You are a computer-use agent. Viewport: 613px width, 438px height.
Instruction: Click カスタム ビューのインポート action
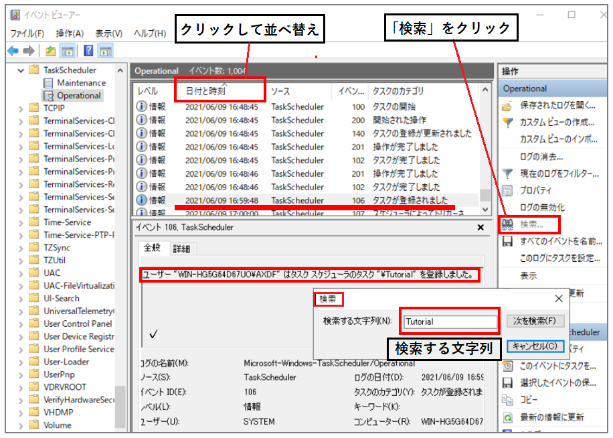point(558,139)
